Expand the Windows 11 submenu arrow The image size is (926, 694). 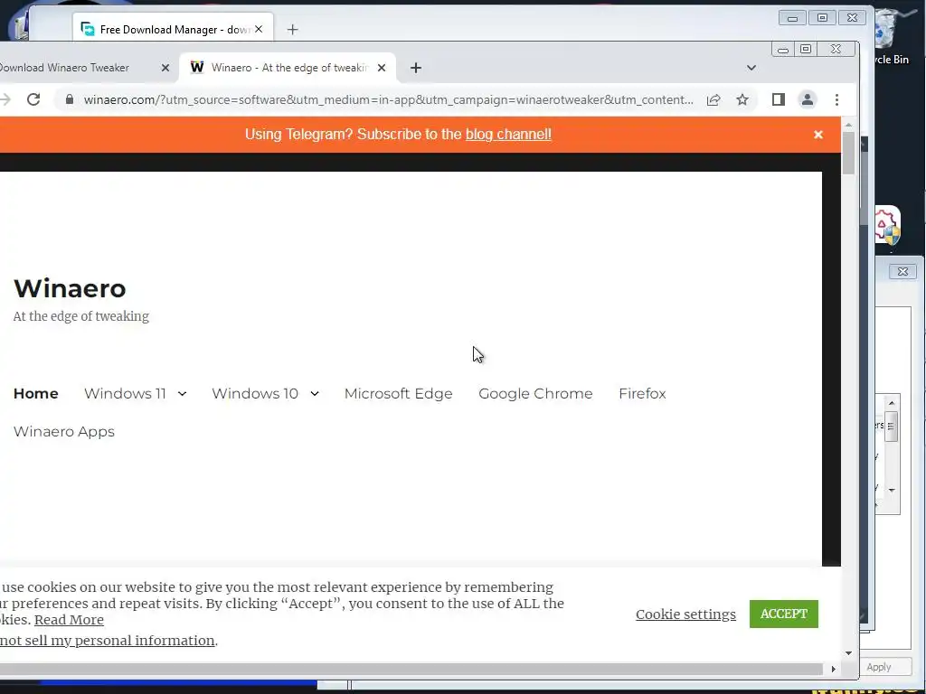click(x=182, y=394)
